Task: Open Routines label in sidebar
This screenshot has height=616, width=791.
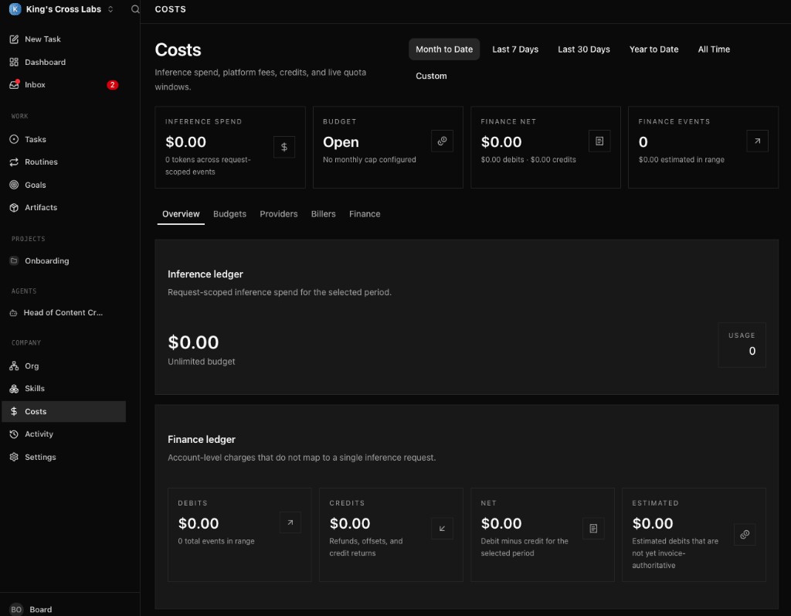Action: 41,162
